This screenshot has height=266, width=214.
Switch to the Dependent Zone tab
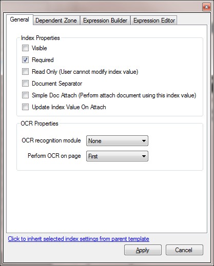(56, 21)
